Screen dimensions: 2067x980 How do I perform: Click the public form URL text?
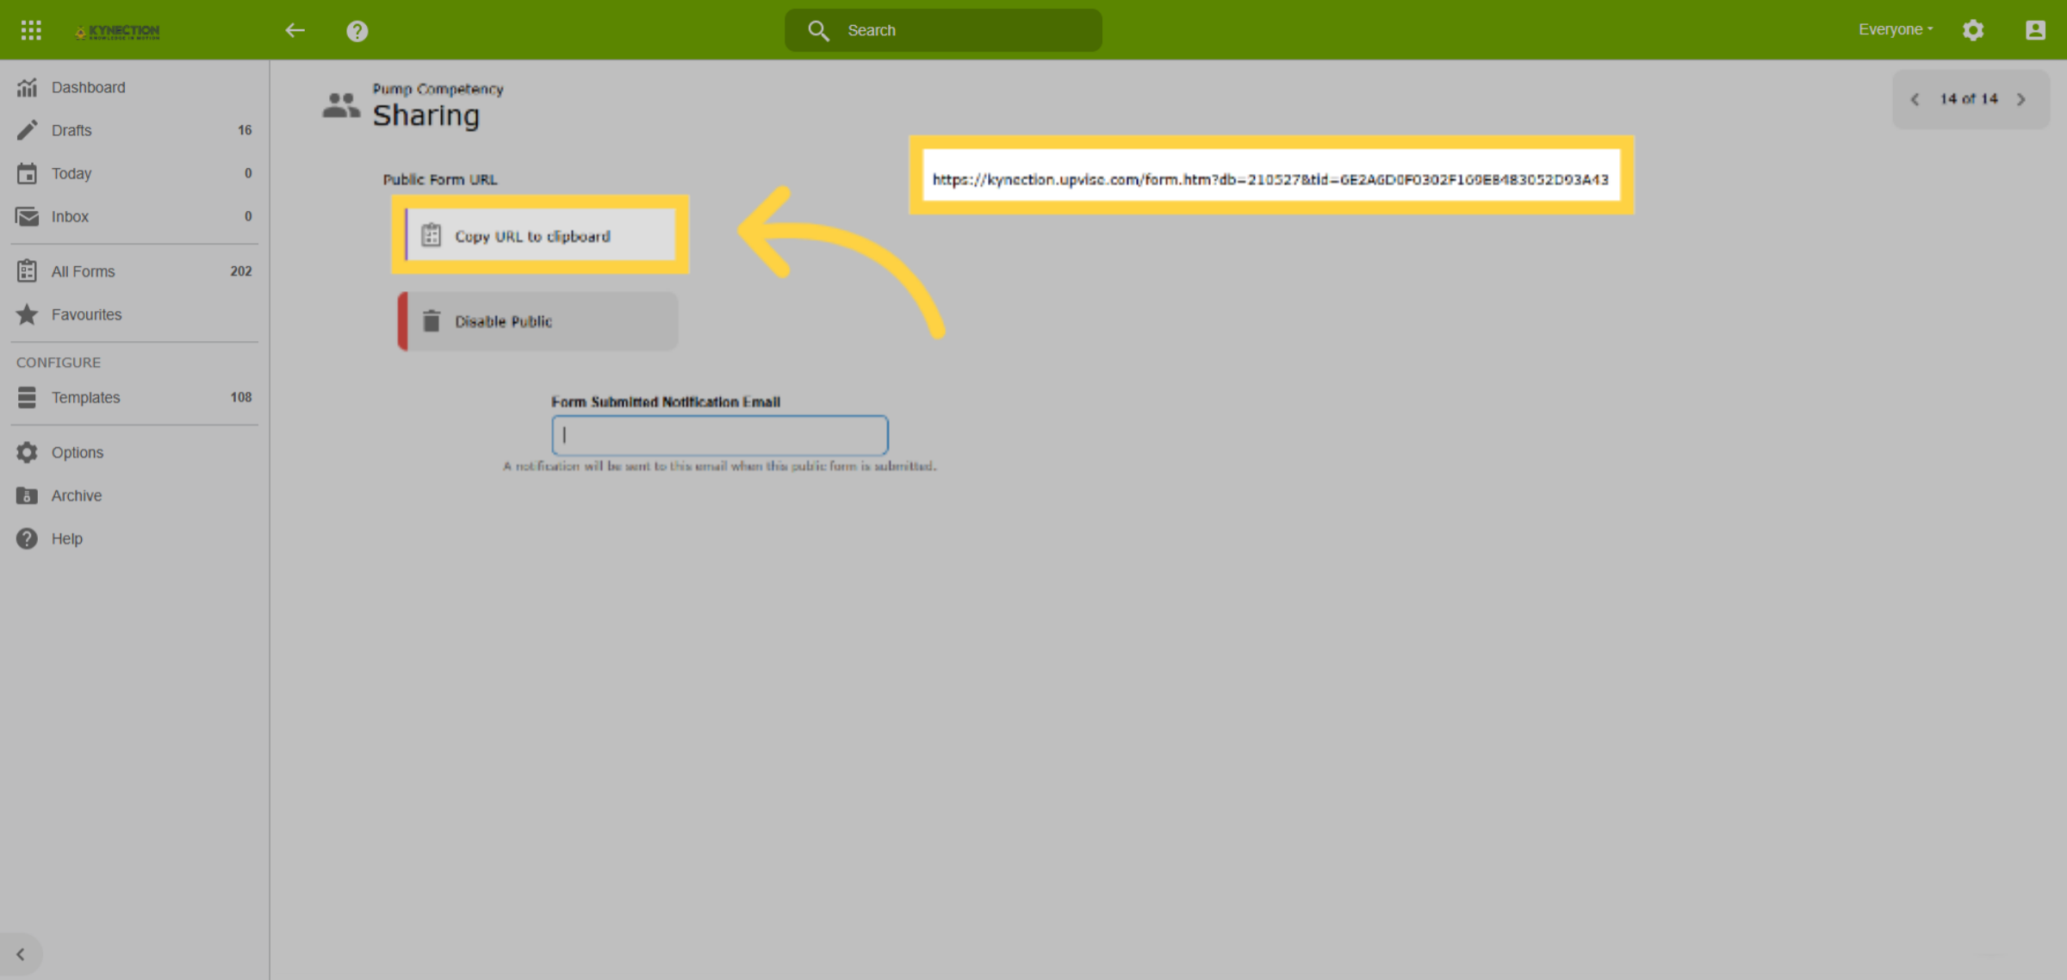point(1270,179)
